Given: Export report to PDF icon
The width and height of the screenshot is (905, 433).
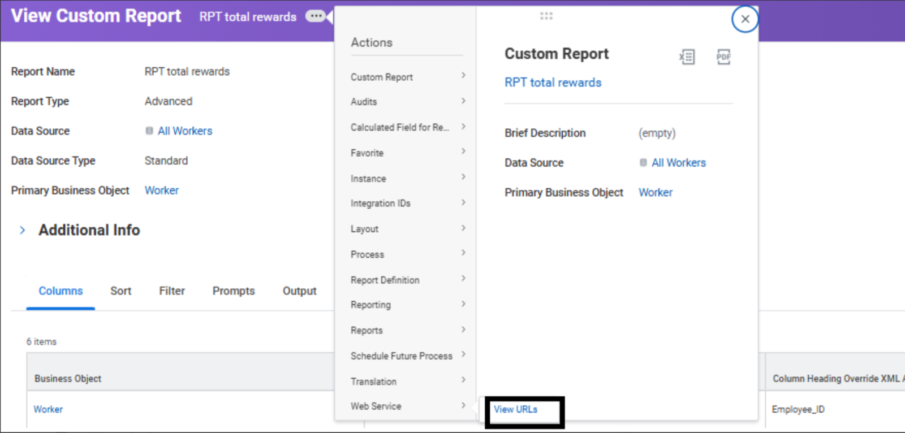Looking at the screenshot, I should (723, 57).
